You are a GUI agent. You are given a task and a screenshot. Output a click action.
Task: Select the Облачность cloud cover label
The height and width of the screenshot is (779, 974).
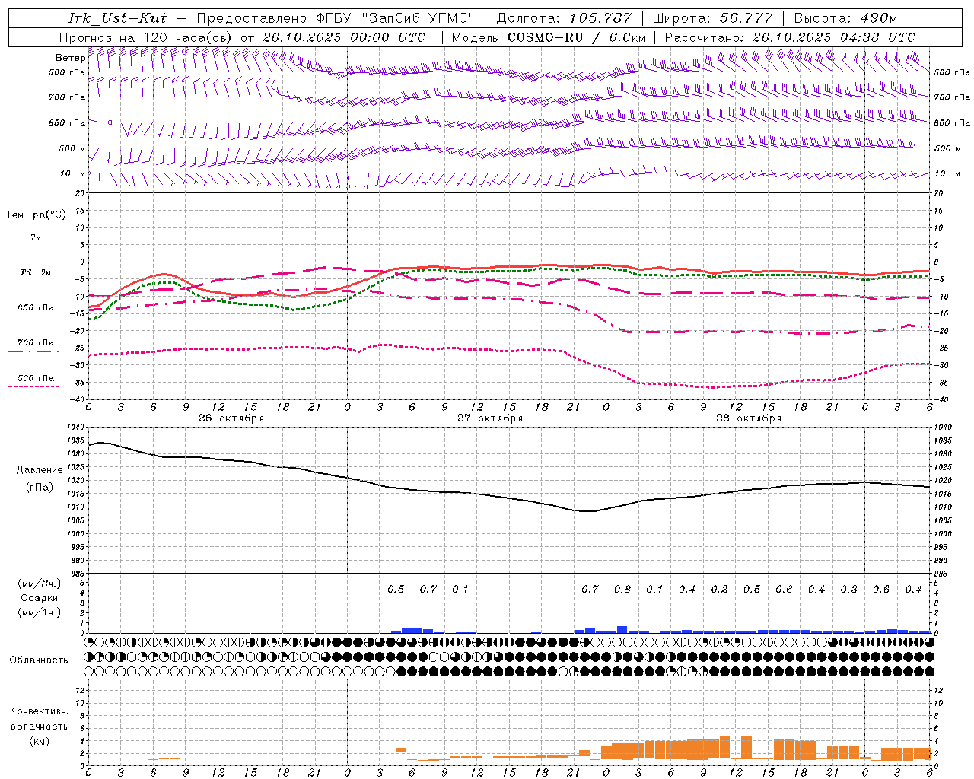pos(39,660)
